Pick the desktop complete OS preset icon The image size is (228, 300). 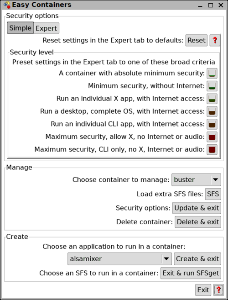tap(212, 111)
